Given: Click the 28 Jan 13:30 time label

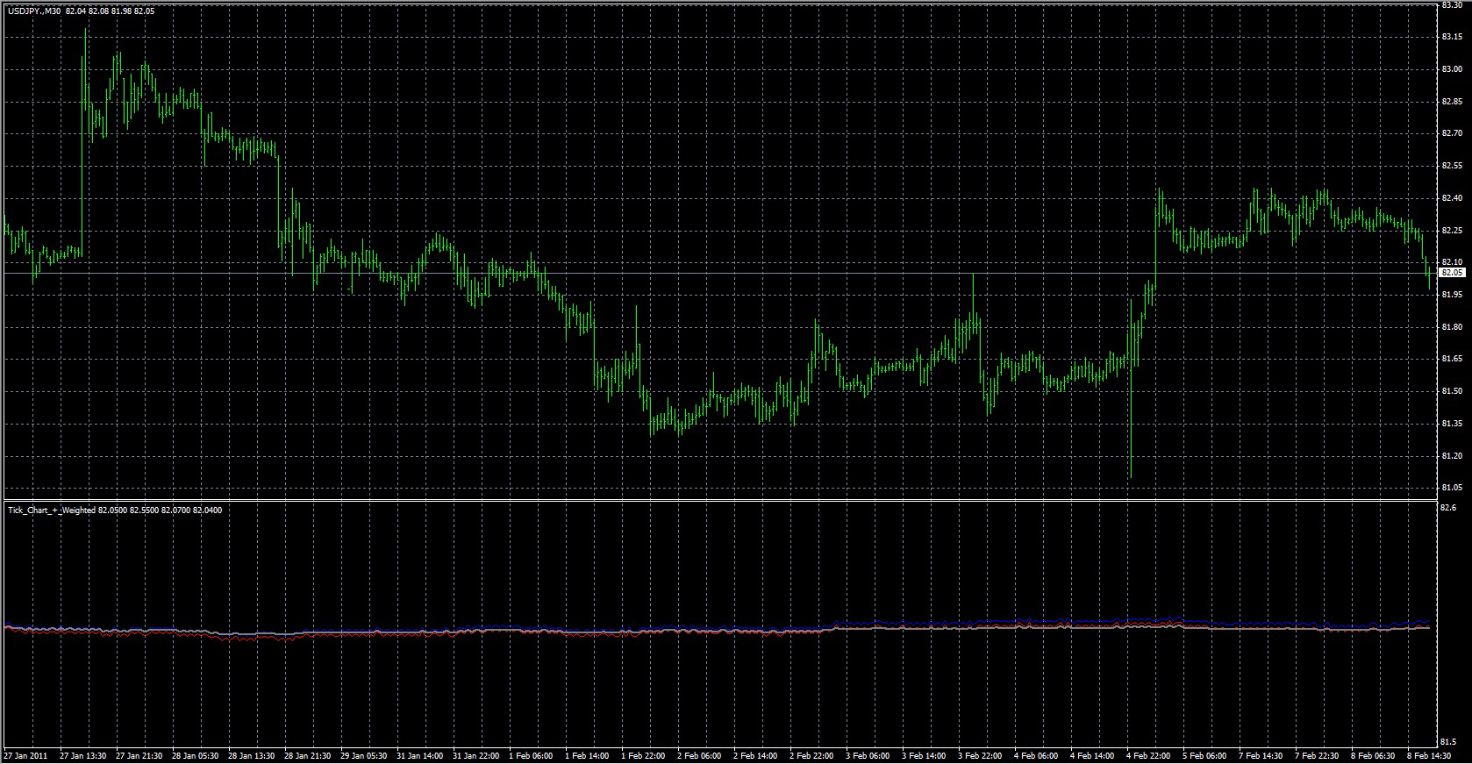Looking at the screenshot, I should pyautogui.click(x=251, y=755).
